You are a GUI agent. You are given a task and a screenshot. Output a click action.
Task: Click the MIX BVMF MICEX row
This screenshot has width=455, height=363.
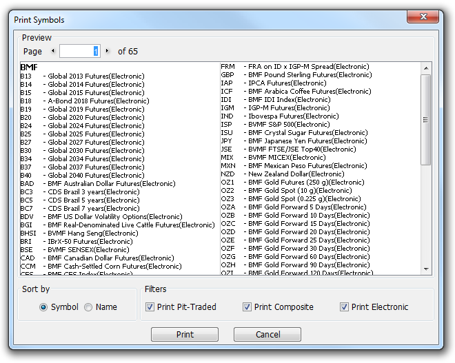[274, 158]
